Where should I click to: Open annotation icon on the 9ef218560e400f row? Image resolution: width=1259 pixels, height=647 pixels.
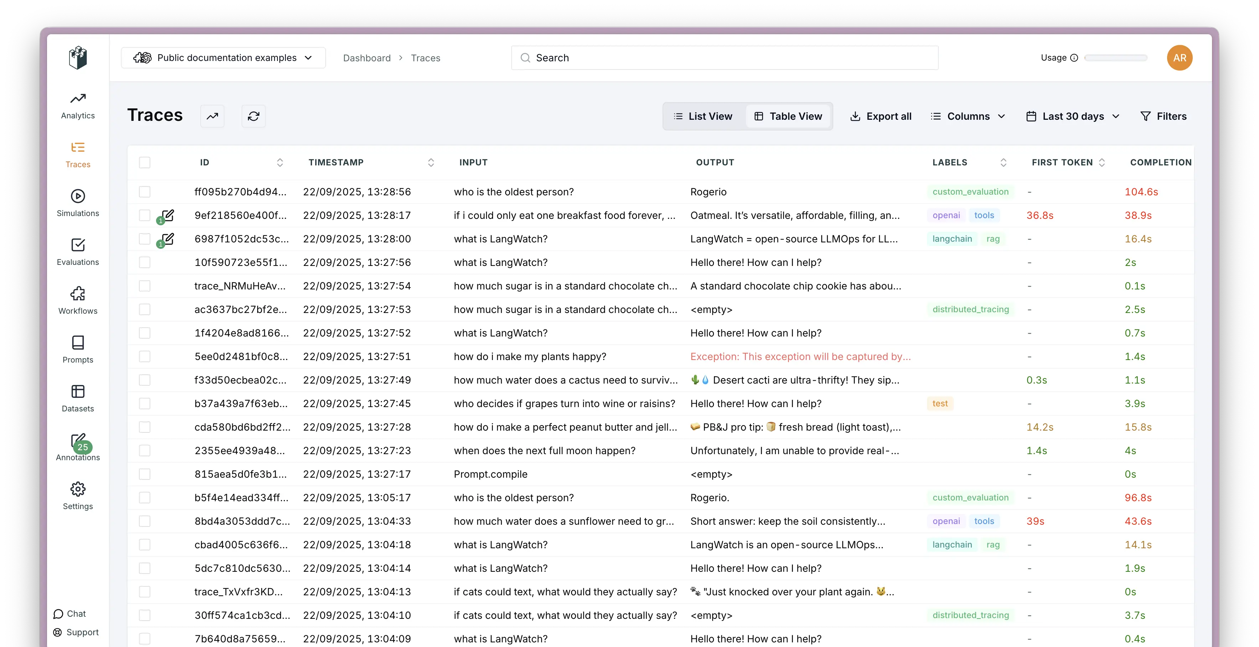click(168, 216)
